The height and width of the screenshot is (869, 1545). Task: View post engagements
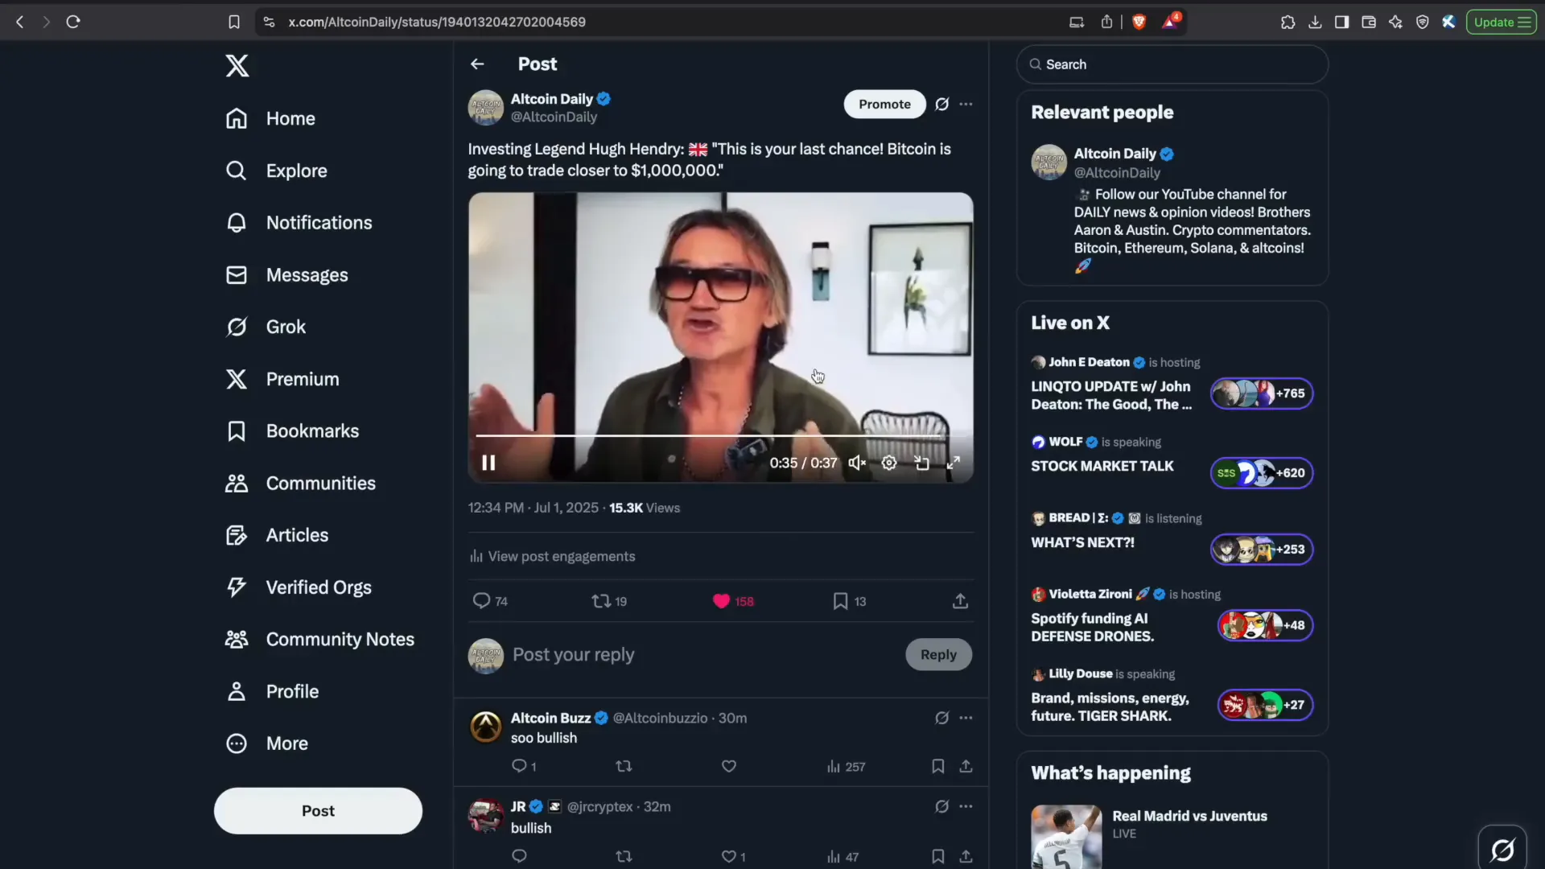coord(552,556)
